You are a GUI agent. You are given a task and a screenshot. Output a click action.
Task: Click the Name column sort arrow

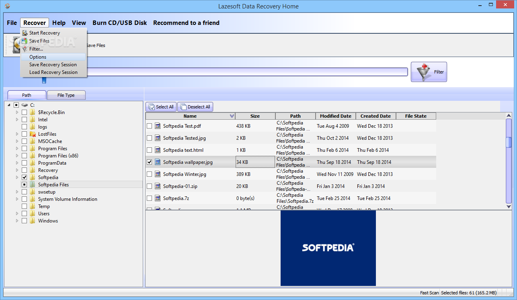232,116
